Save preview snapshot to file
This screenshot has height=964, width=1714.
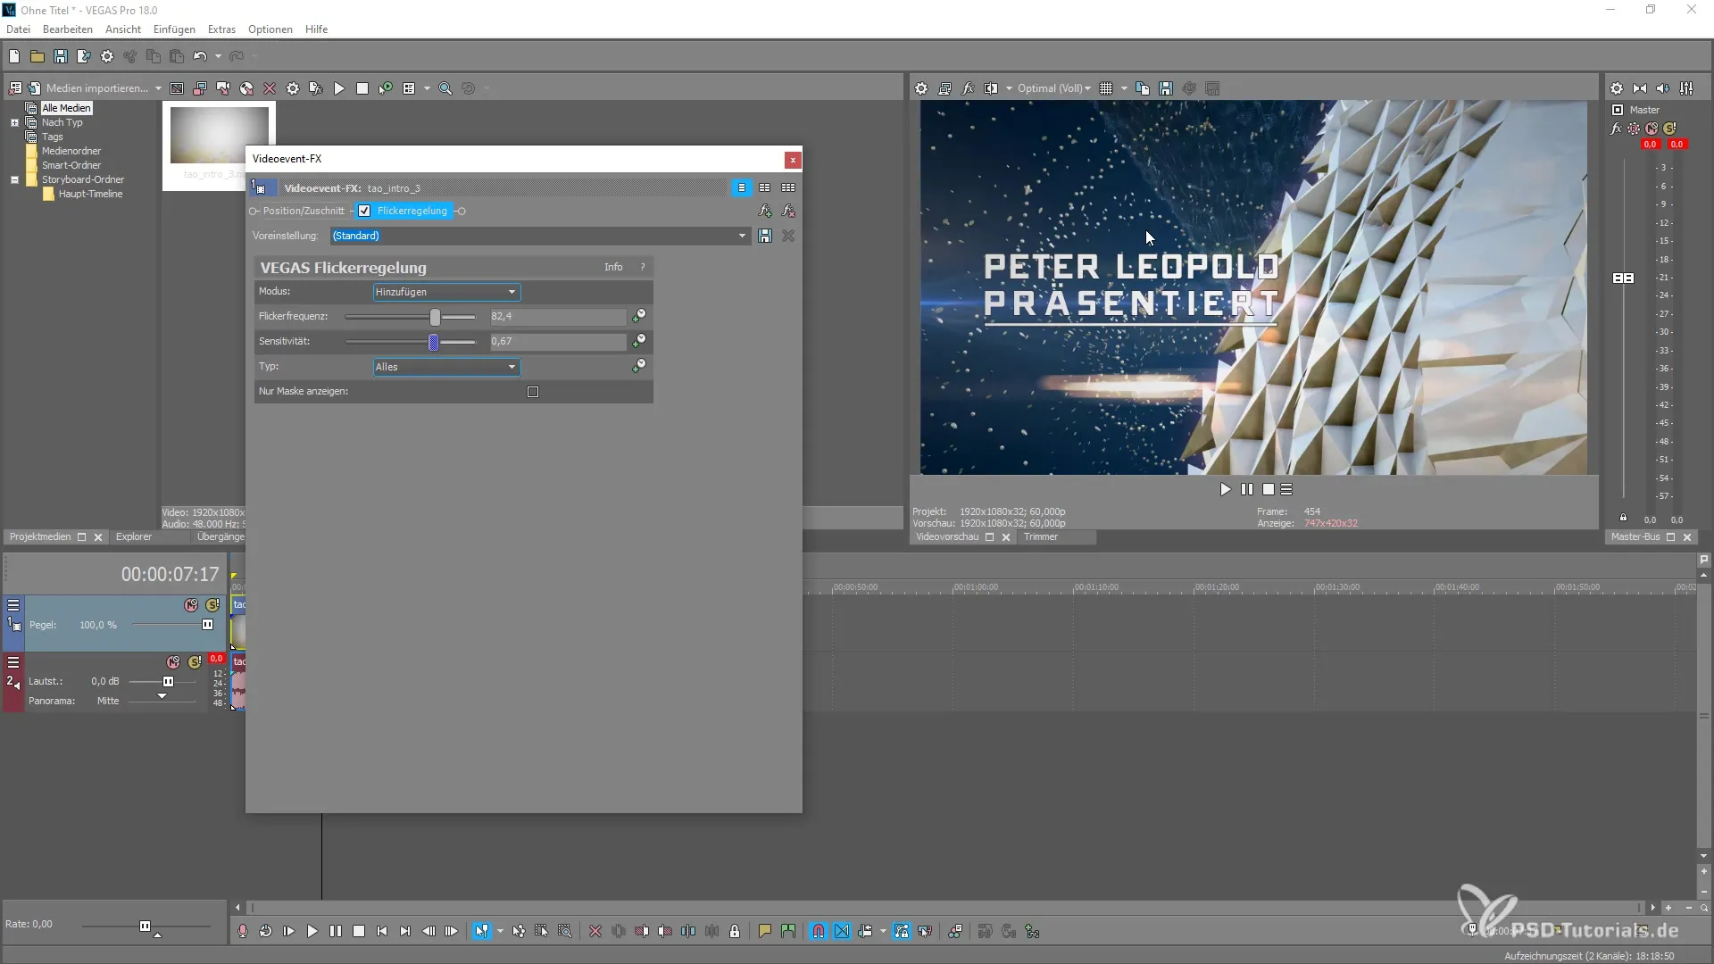1166,88
